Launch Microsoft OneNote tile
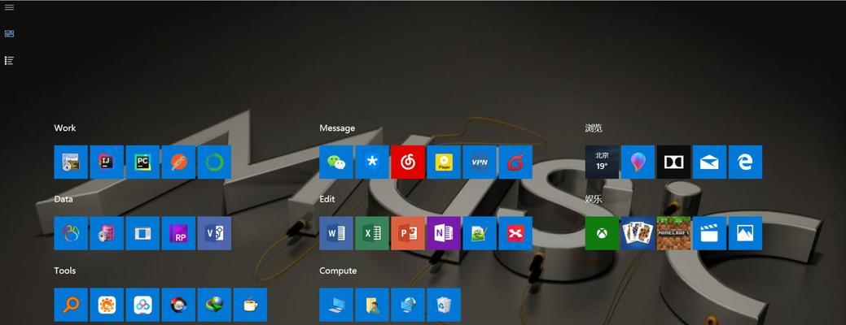The width and height of the screenshot is (846, 325). [x=444, y=233]
